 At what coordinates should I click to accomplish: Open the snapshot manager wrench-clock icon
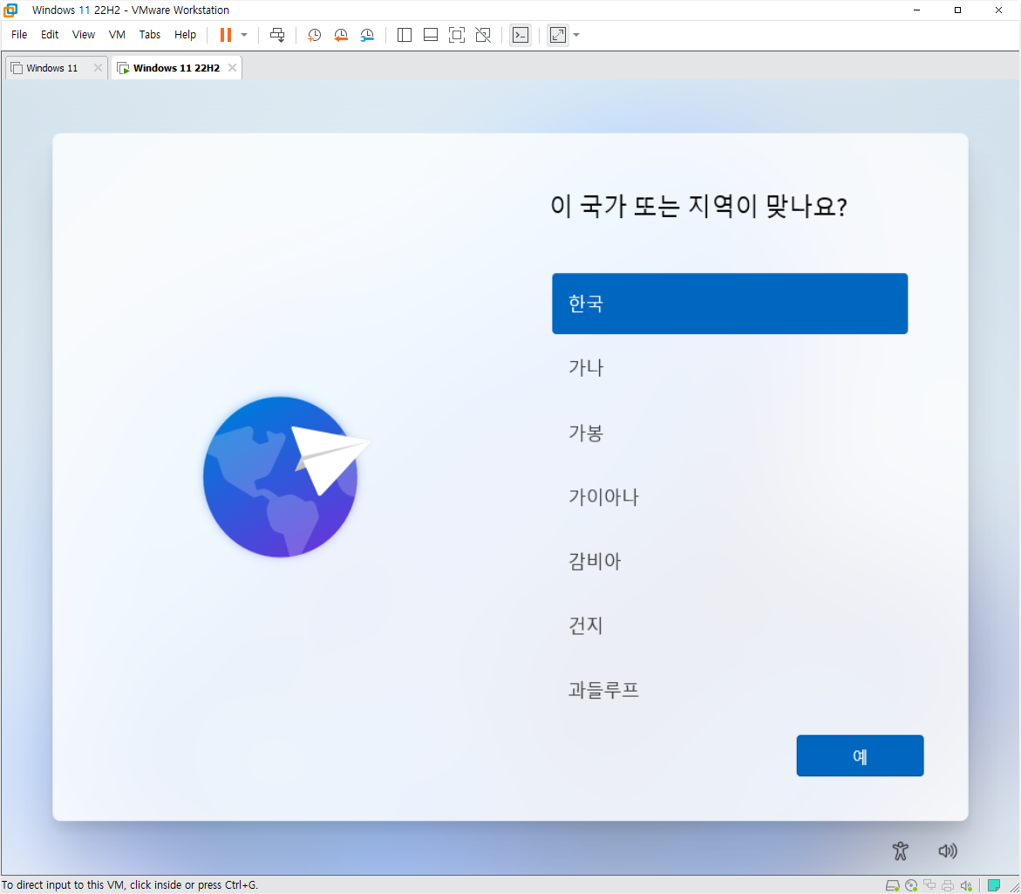367,35
